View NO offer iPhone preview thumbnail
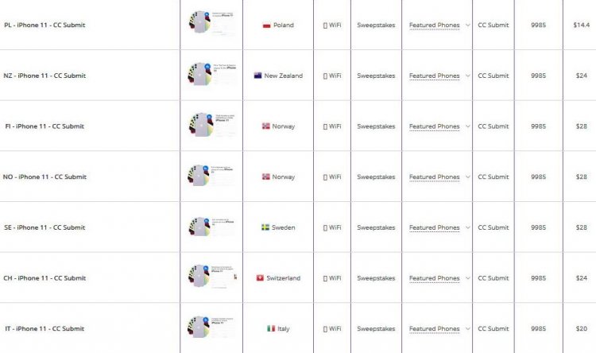Image resolution: width=596 pixels, height=353 pixels. [211, 176]
